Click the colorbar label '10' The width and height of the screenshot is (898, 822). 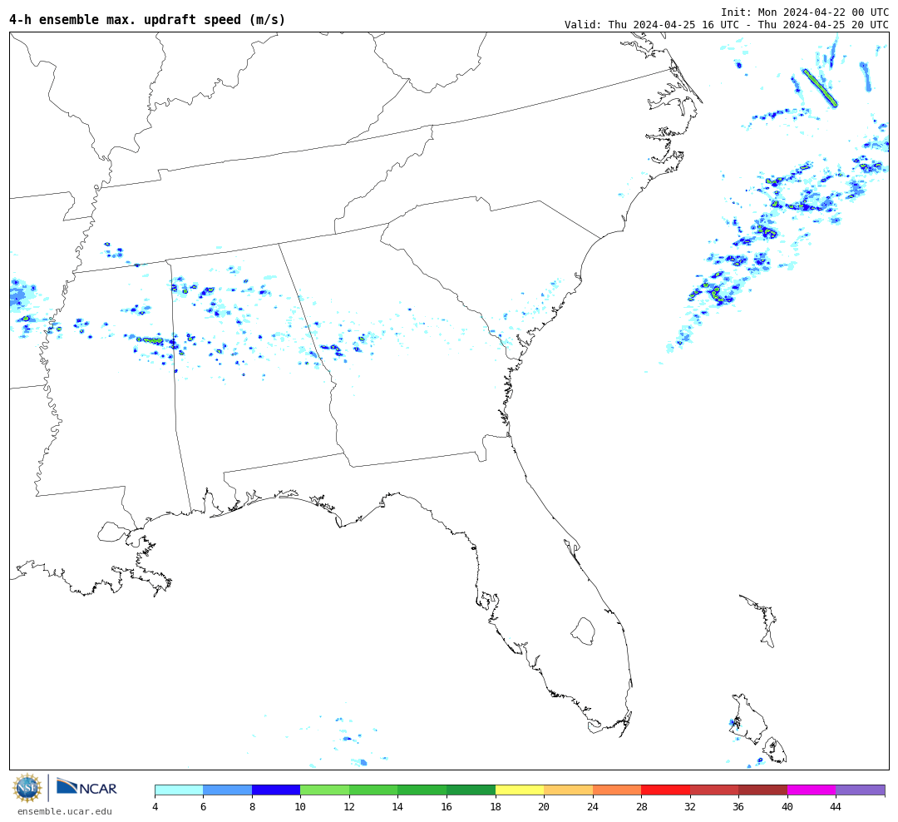point(301,807)
